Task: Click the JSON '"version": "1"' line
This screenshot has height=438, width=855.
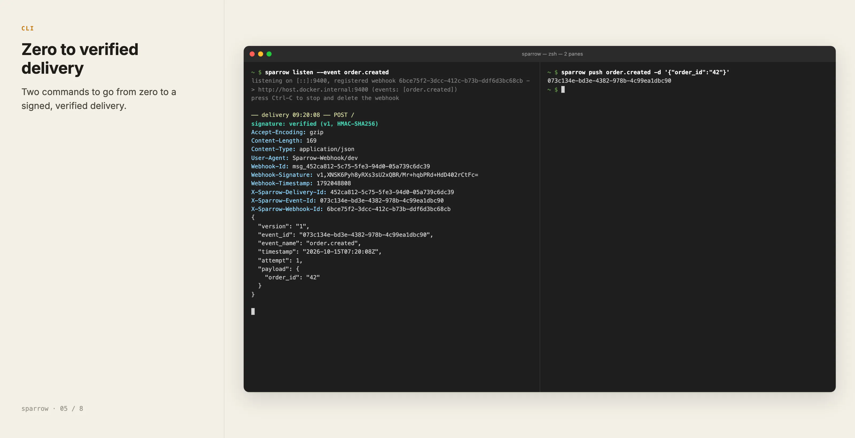Action: [x=283, y=226]
